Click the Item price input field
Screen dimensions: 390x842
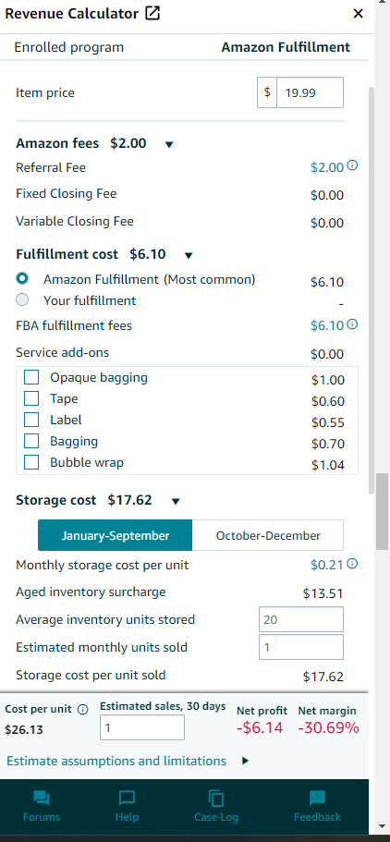pyautogui.click(x=310, y=93)
